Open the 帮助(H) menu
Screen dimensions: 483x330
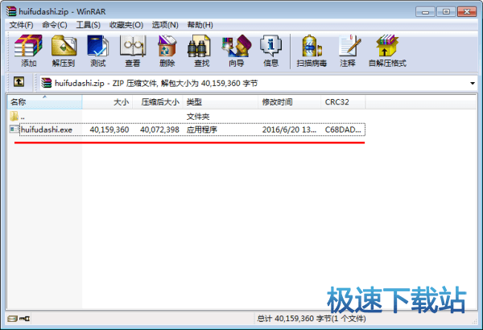tap(200, 25)
